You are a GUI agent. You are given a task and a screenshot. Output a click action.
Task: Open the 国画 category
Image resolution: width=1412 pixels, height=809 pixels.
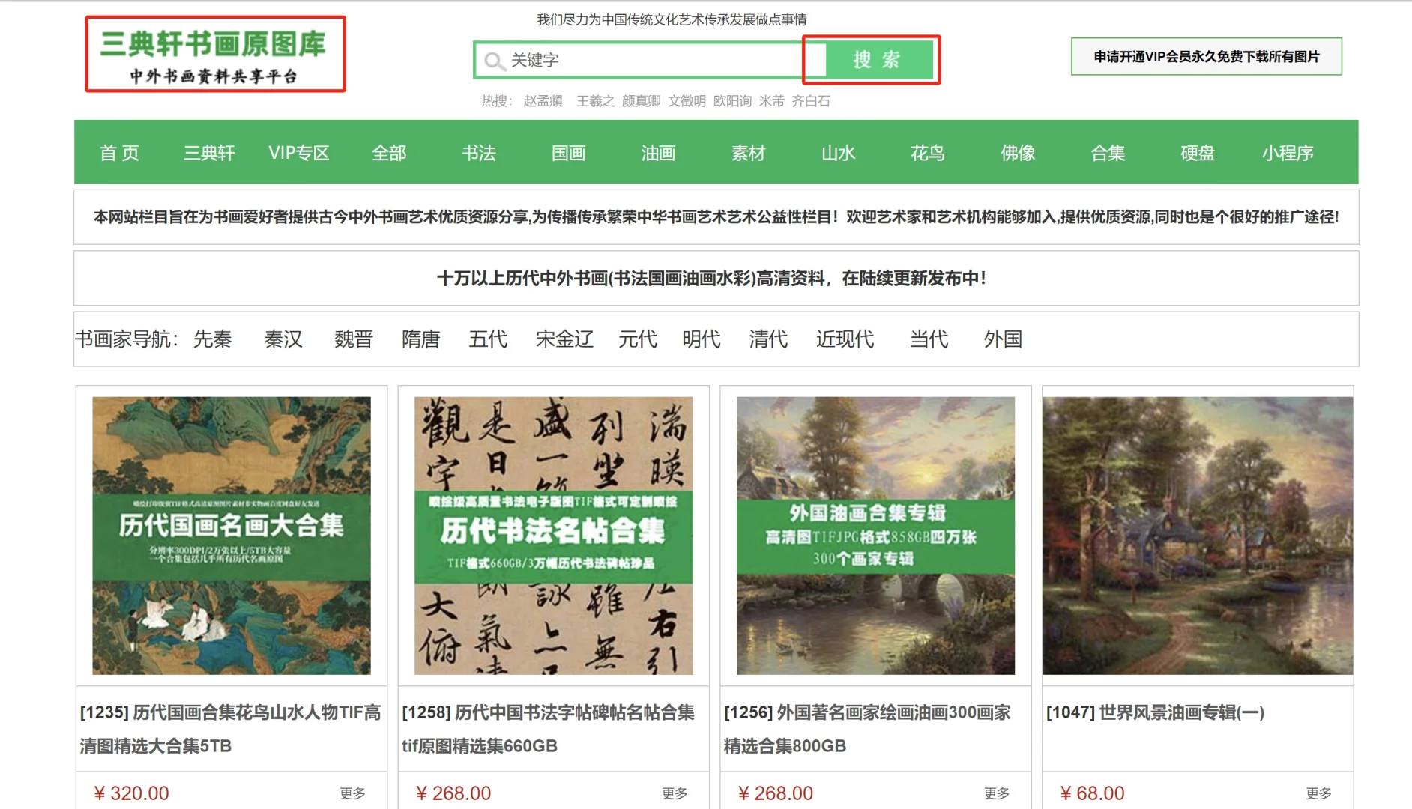coord(569,153)
